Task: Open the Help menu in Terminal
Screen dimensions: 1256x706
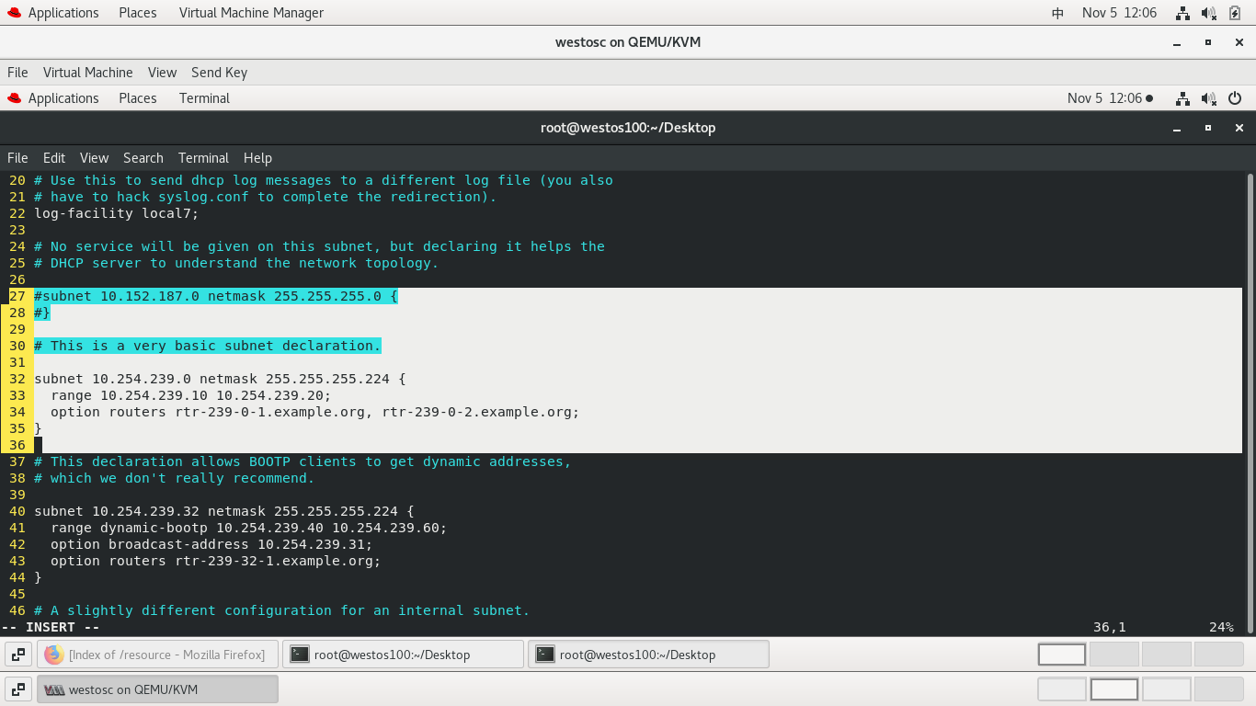Action: click(257, 157)
